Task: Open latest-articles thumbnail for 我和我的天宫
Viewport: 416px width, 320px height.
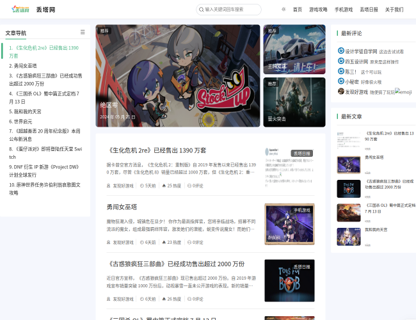Action: click(x=349, y=237)
